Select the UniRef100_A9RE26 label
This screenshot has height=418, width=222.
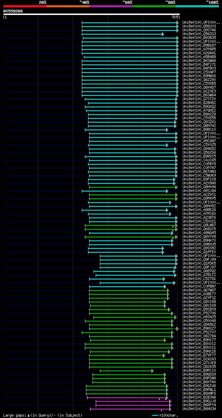point(199,210)
